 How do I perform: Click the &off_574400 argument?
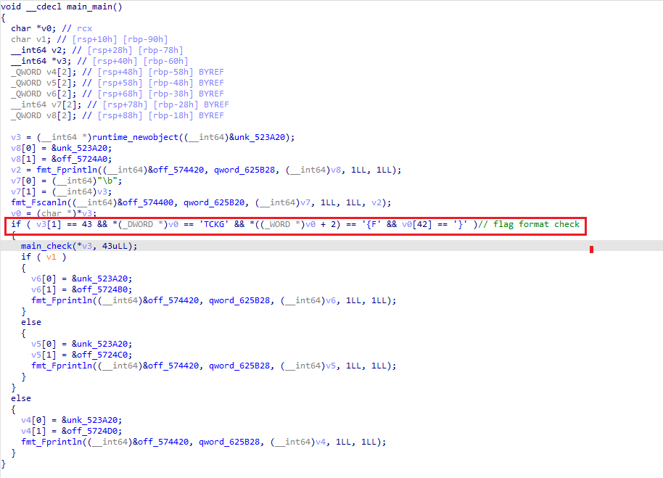pyautogui.click(x=146, y=202)
